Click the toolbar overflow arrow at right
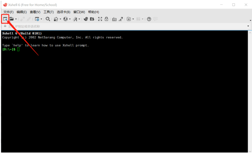The height and width of the screenshot is (153, 252). coord(251,20)
